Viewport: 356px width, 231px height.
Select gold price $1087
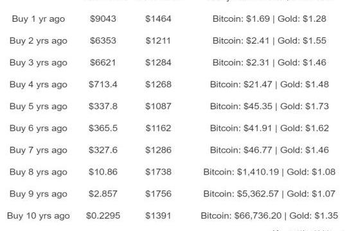pos(158,107)
